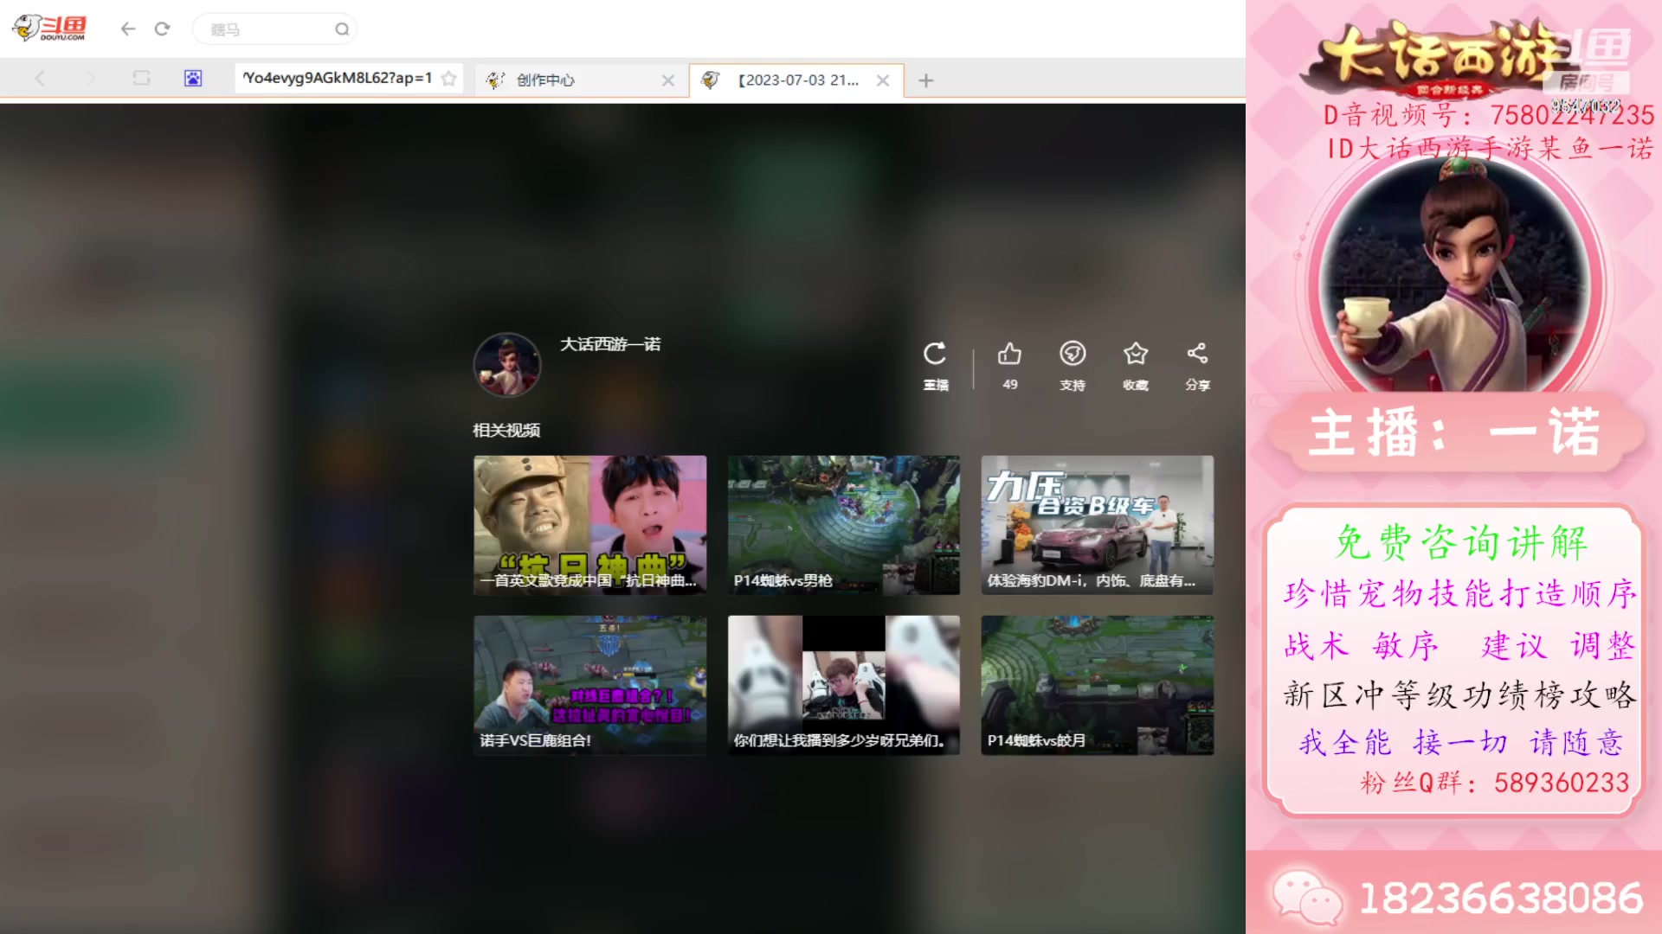The height and width of the screenshot is (934, 1662).
Task: Click the Douyu logo in the header
Action: (49, 29)
